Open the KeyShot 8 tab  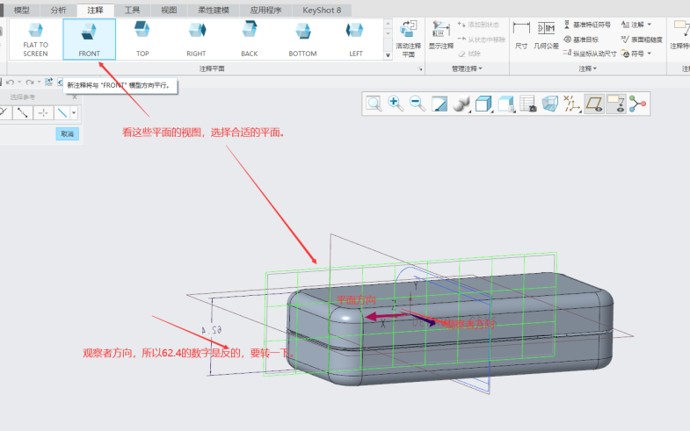pyautogui.click(x=322, y=10)
